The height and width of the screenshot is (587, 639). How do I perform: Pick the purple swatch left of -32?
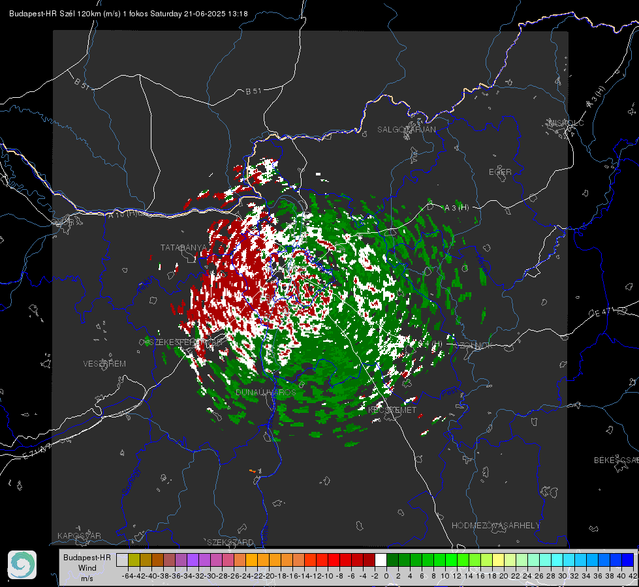[193, 560]
